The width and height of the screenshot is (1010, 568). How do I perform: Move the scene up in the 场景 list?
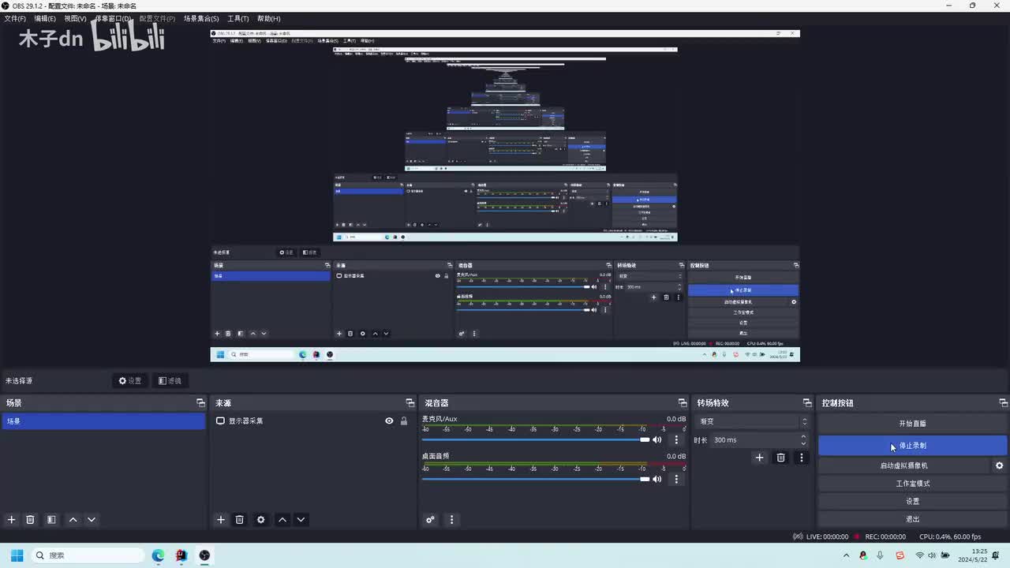tap(73, 520)
